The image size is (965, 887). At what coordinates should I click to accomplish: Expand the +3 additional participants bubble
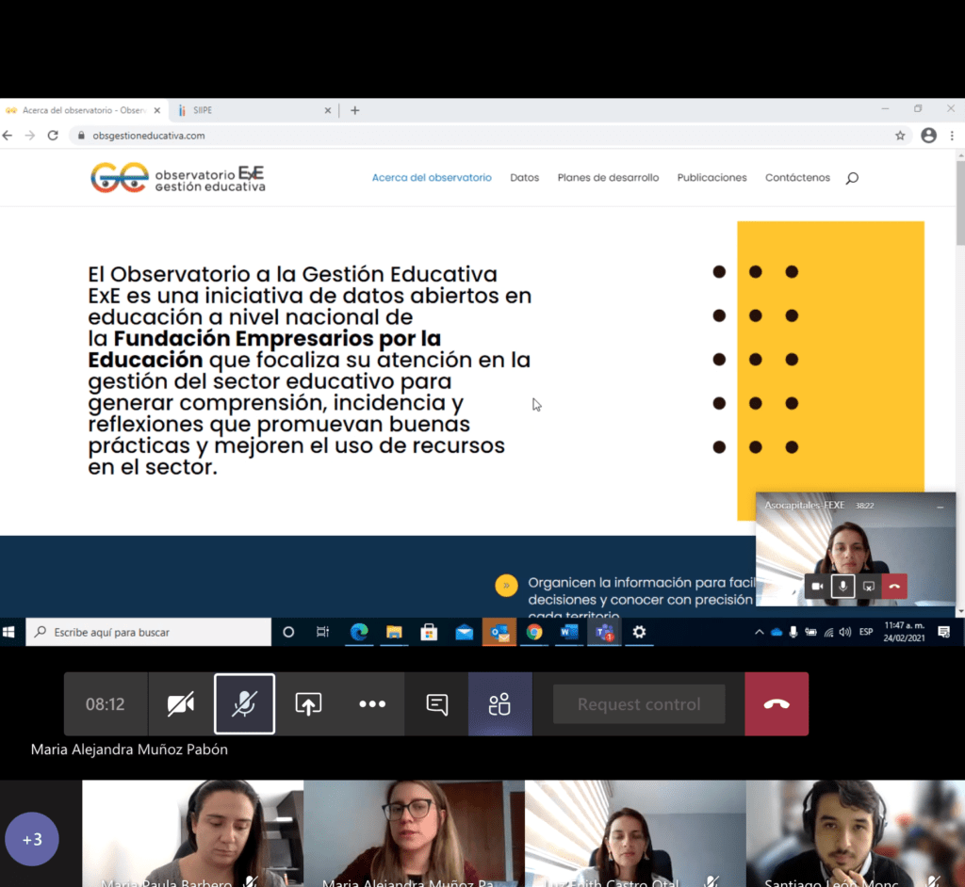tap(32, 839)
